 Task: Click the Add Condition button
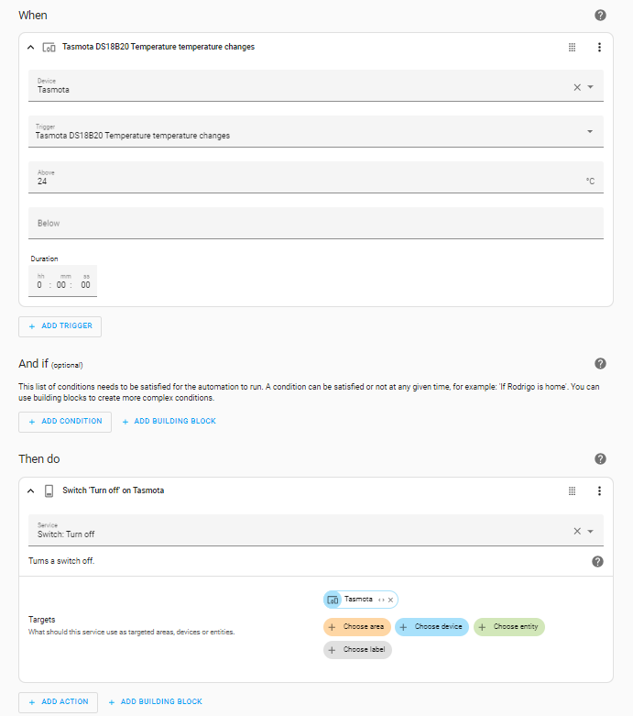(x=65, y=422)
